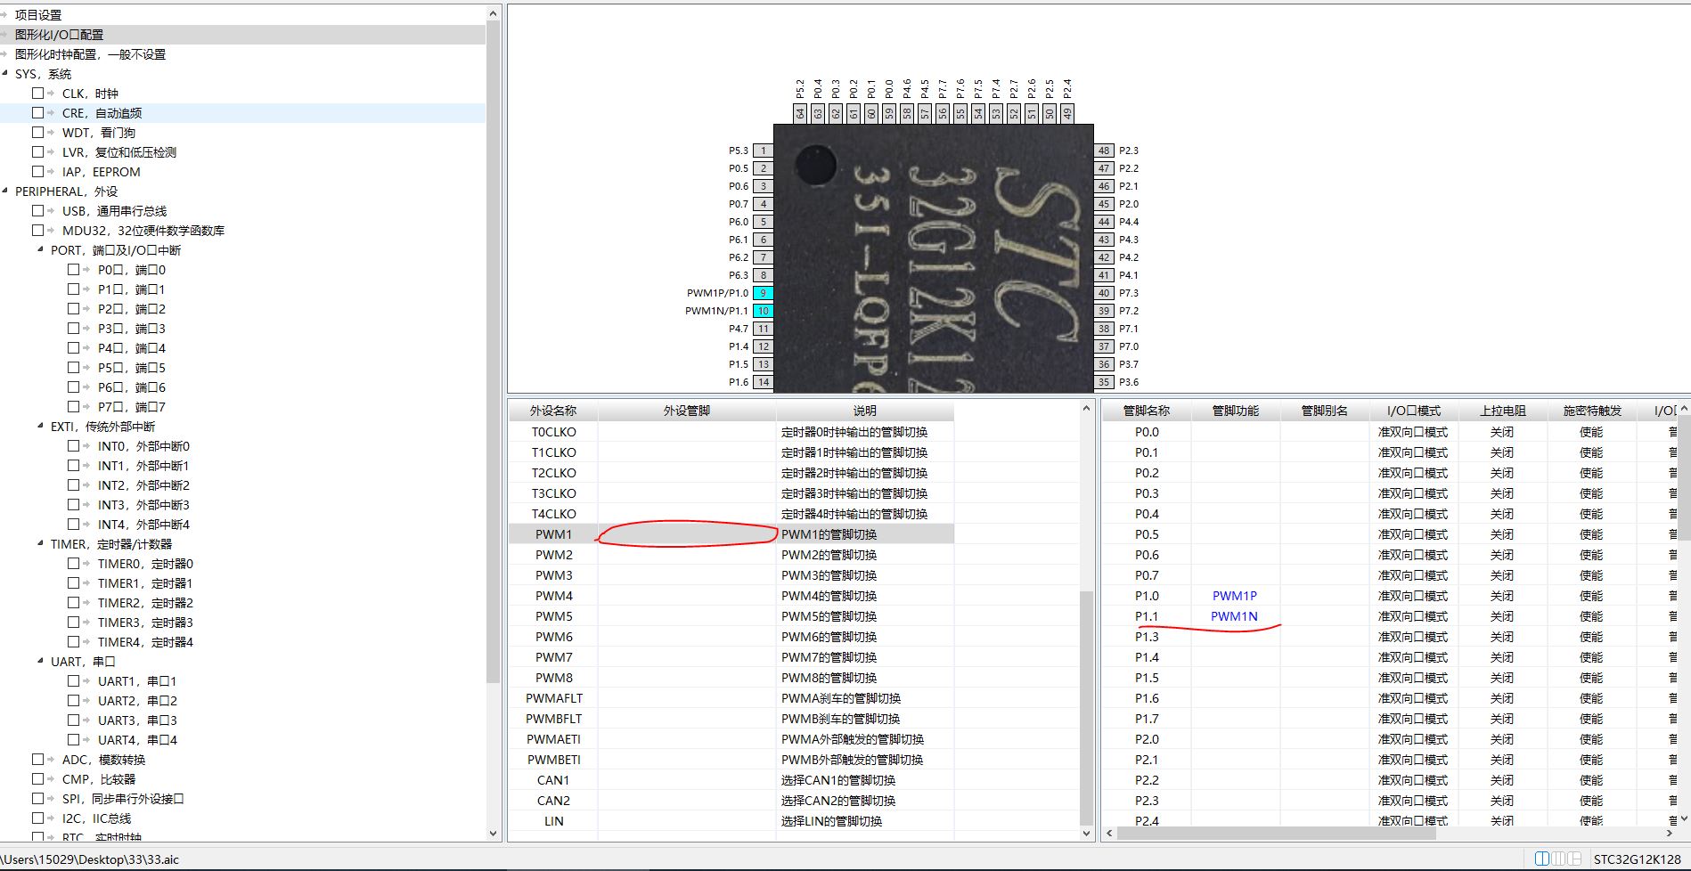Click the I/O口模式 column header
The image size is (1691, 871).
(x=1413, y=411)
